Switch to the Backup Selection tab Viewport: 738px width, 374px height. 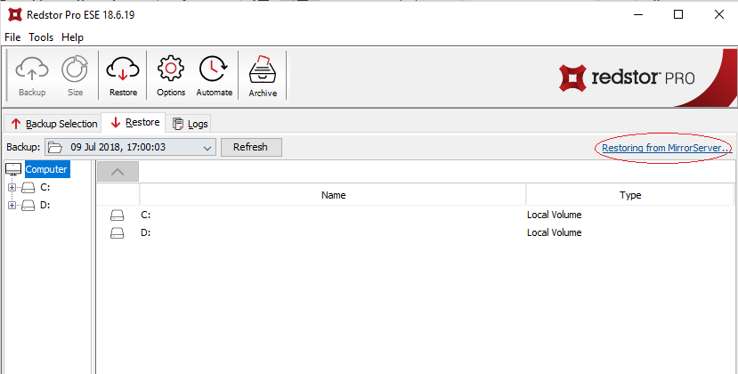click(53, 124)
